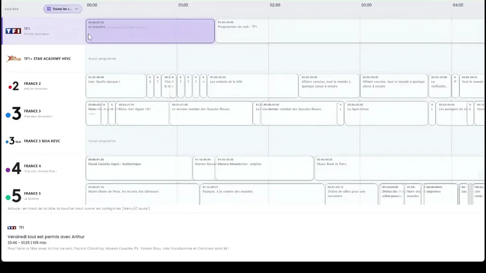The height and width of the screenshot is (273, 486).
Task: Open 'Live: Quelle époque !' on France 2
Action: 116,86
